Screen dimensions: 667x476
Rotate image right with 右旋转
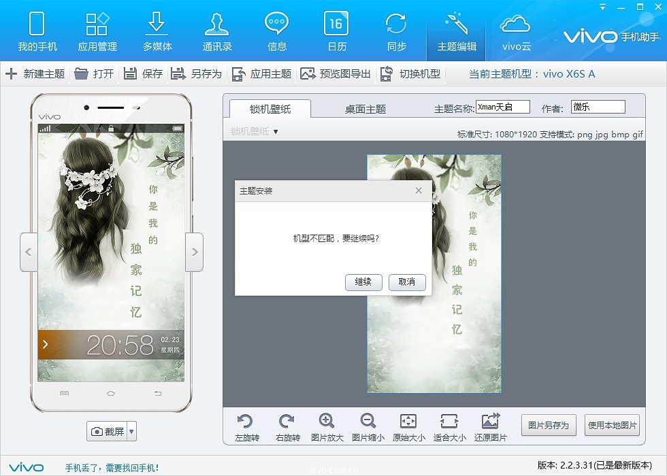tap(287, 427)
